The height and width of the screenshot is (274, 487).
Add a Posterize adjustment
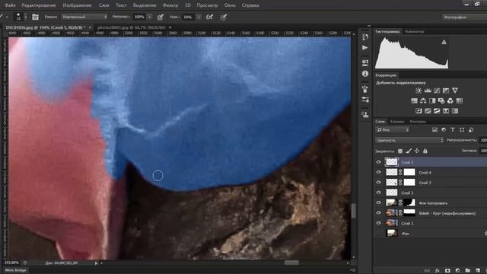click(x=428, y=111)
